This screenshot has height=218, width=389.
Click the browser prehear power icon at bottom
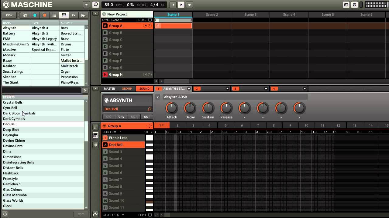coord(5,214)
